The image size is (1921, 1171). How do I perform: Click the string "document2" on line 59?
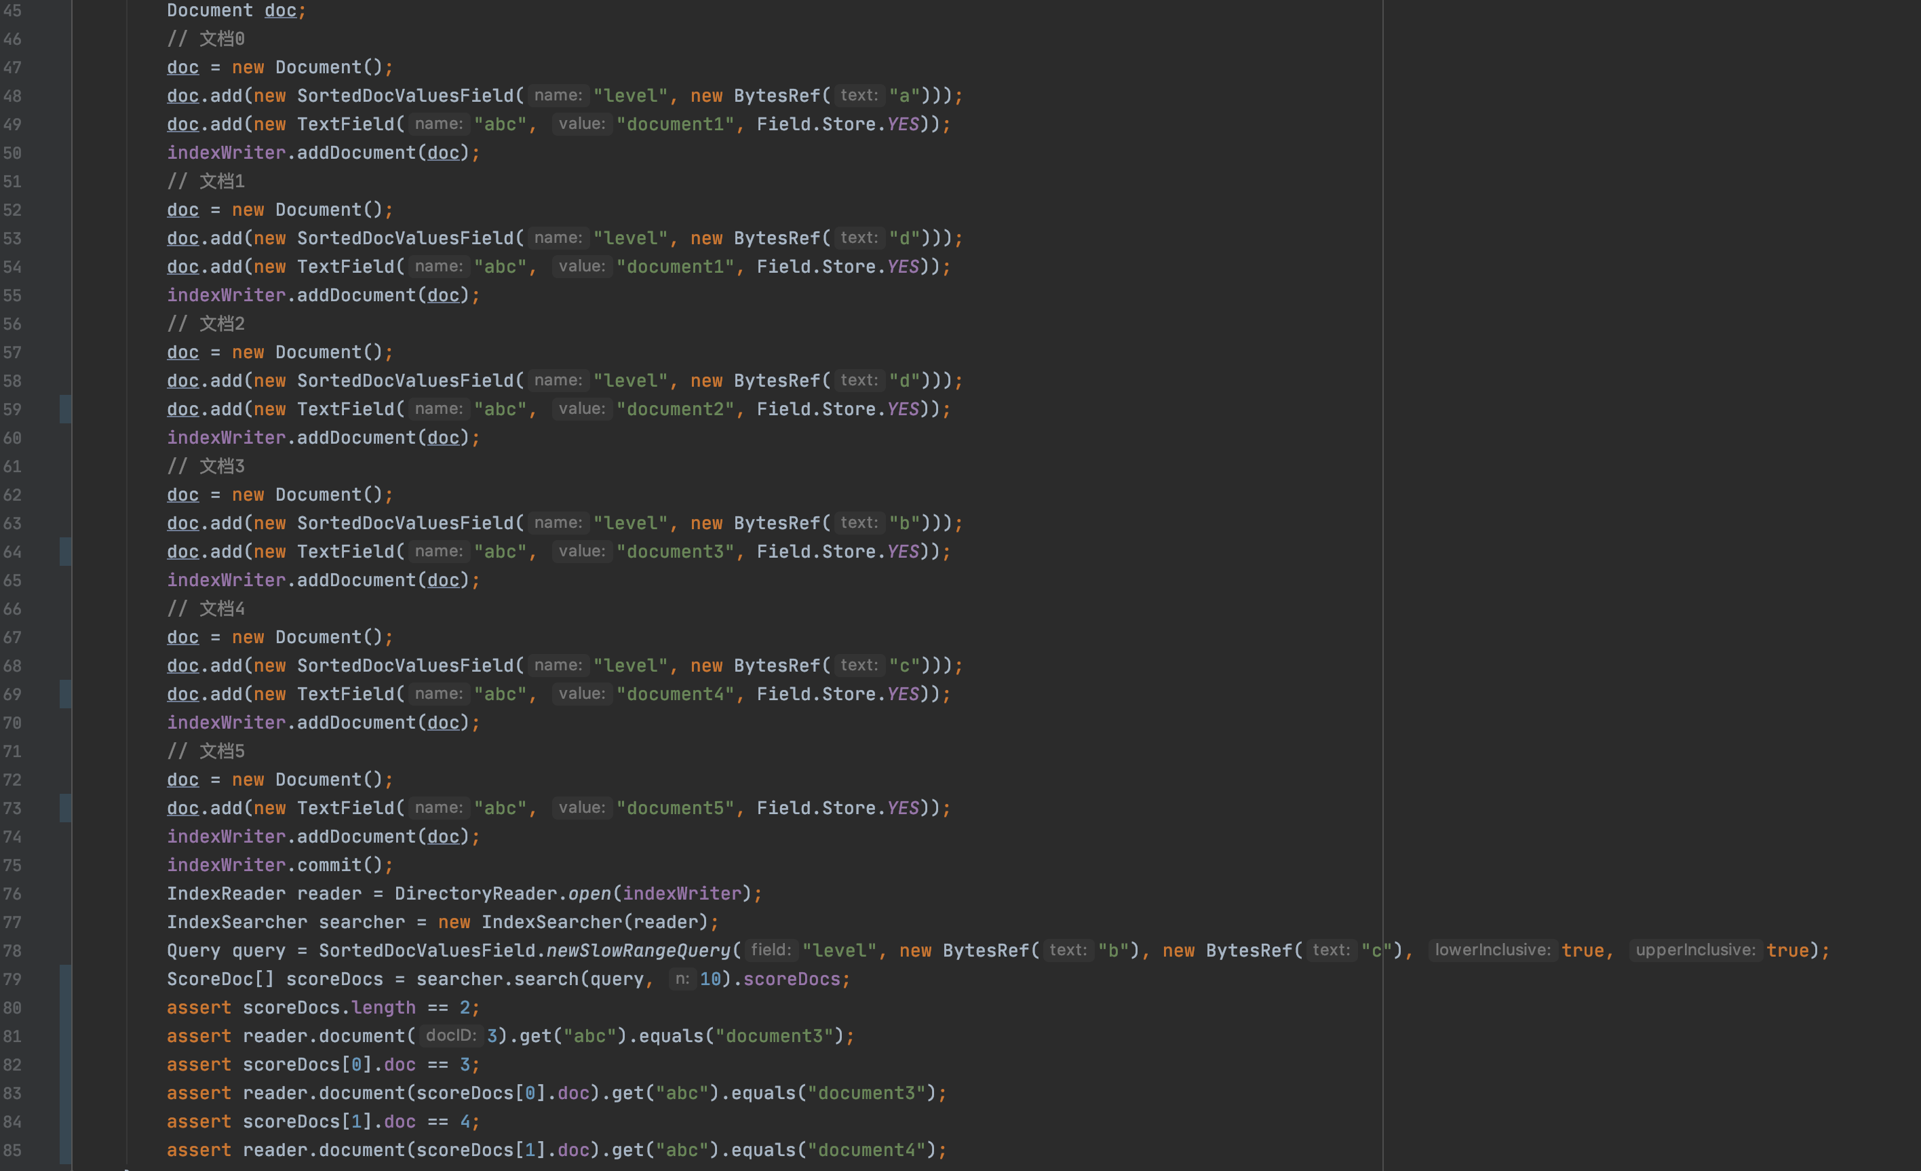tap(675, 409)
